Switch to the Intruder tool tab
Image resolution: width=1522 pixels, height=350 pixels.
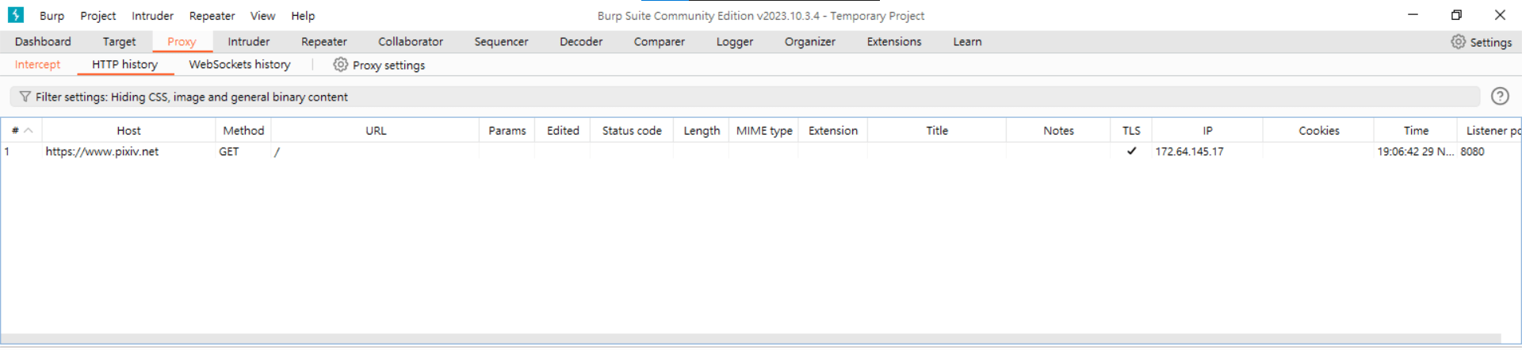249,42
